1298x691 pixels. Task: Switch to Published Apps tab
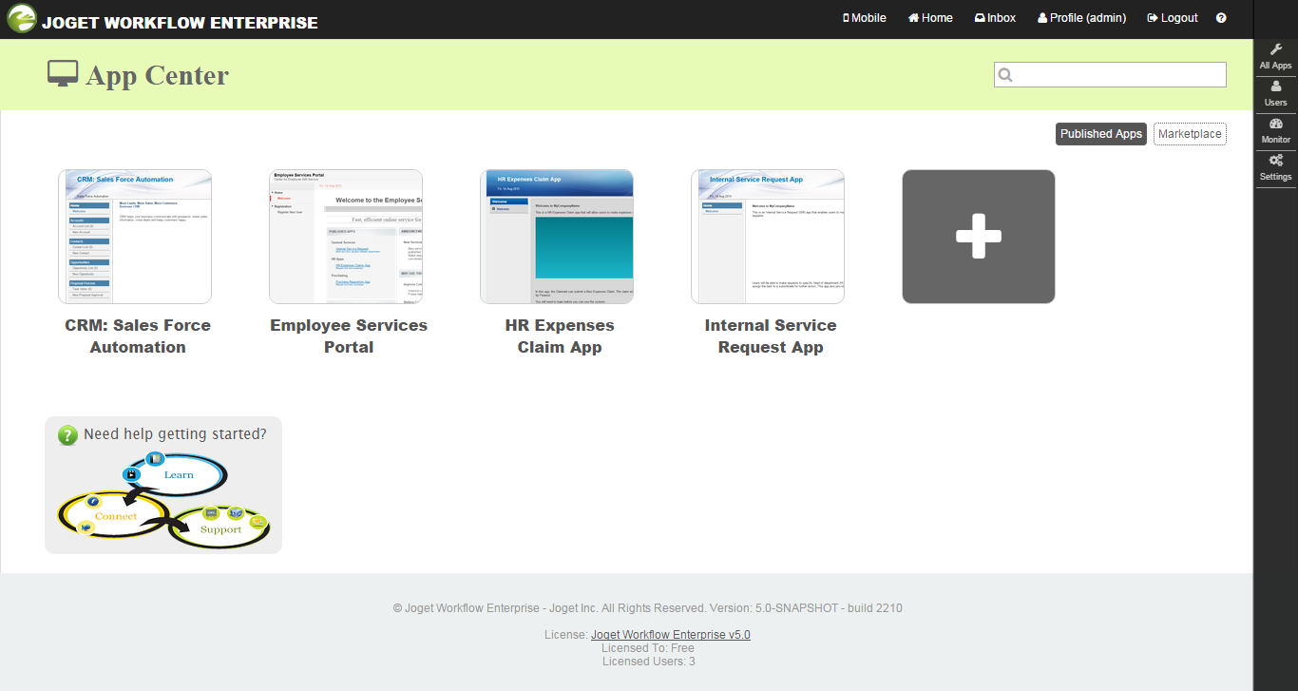tap(1101, 134)
